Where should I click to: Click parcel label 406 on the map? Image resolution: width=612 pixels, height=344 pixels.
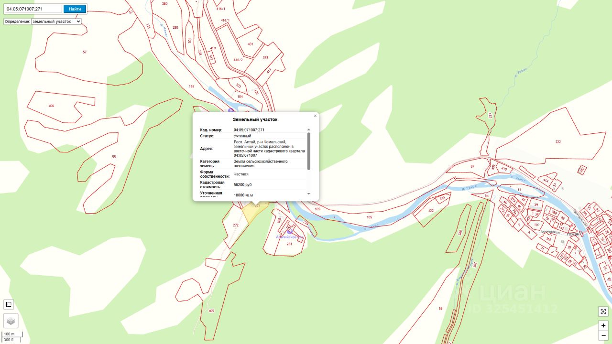tap(52, 106)
